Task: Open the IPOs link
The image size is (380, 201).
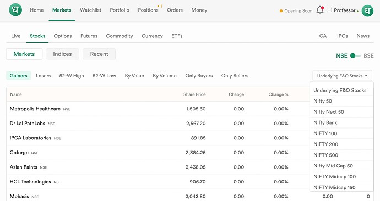Action: pos(343,36)
